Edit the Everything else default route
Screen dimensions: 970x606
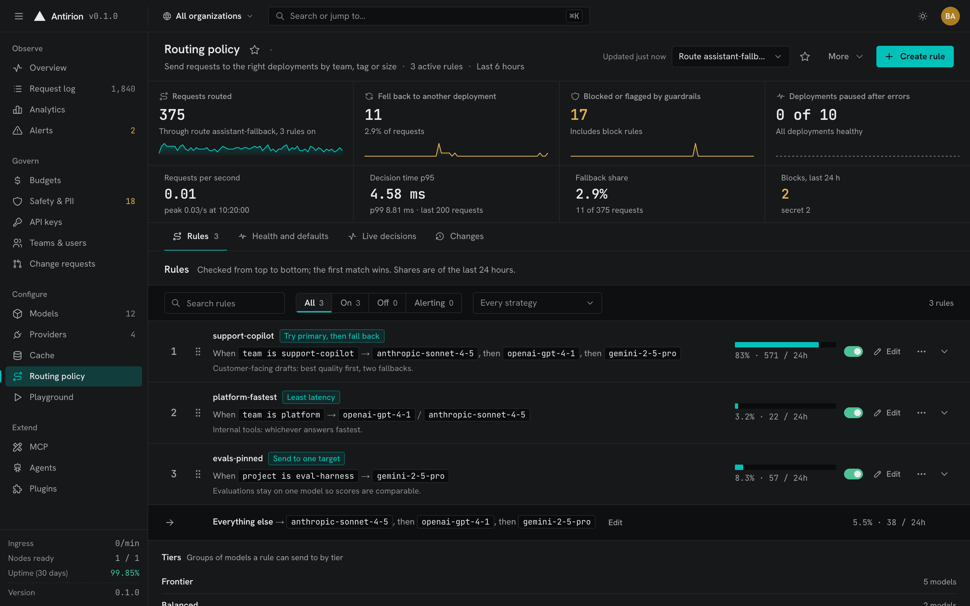tap(615, 522)
